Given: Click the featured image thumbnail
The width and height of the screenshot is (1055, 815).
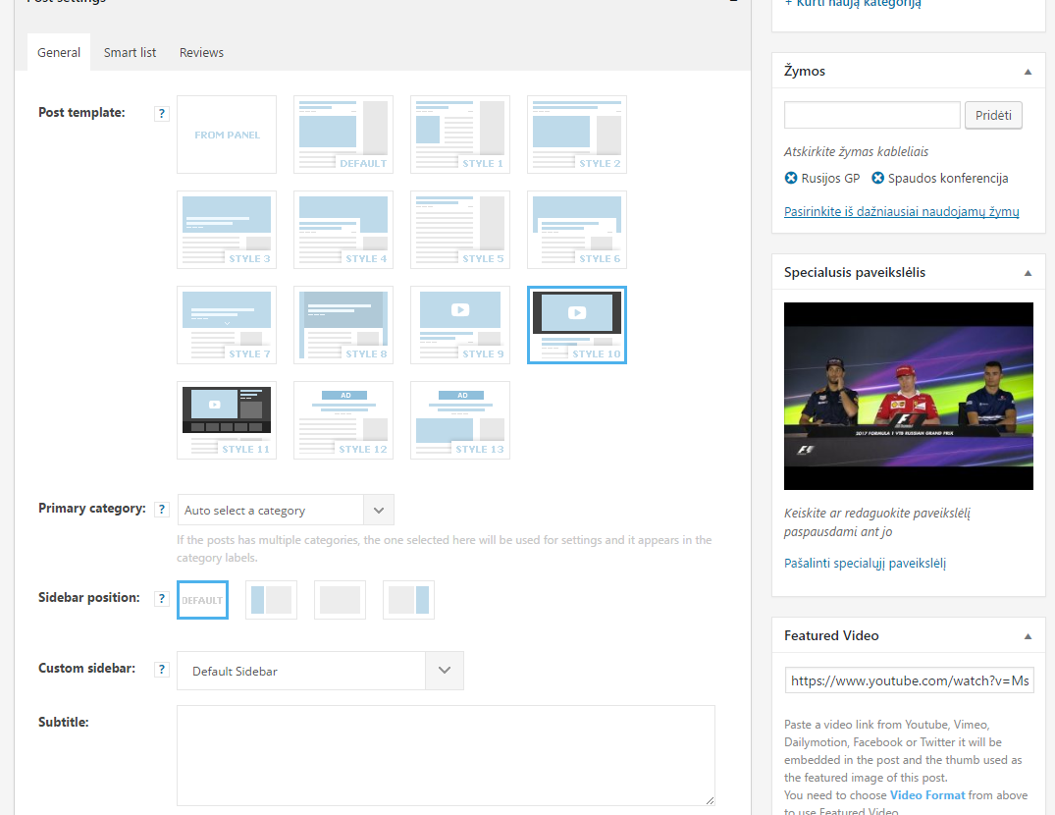Looking at the screenshot, I should click(x=909, y=396).
